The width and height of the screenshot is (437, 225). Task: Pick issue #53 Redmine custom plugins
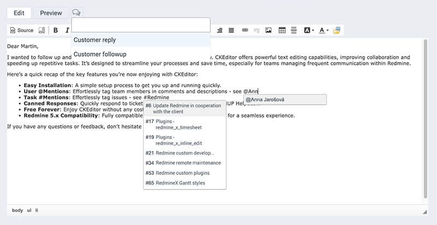(x=185, y=173)
